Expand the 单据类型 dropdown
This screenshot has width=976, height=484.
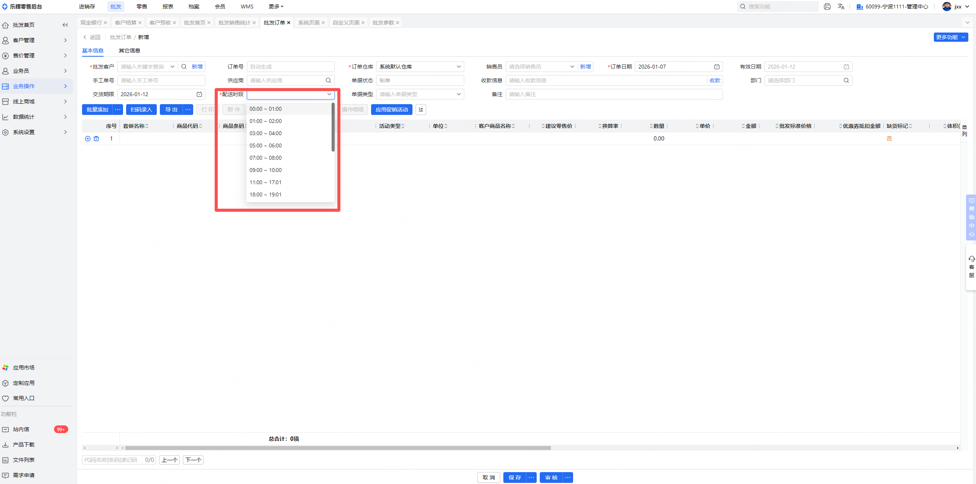(420, 94)
